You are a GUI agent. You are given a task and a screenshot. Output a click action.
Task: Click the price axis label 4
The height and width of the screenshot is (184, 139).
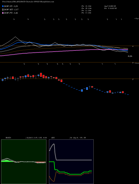tap(133, 47)
